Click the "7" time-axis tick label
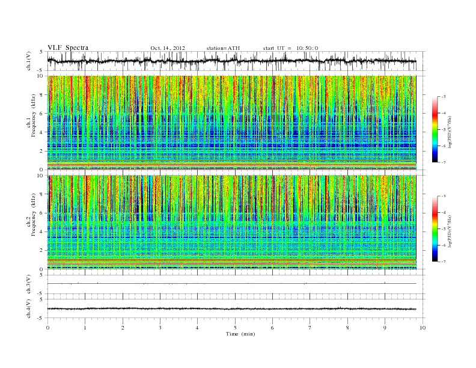 click(x=310, y=328)
